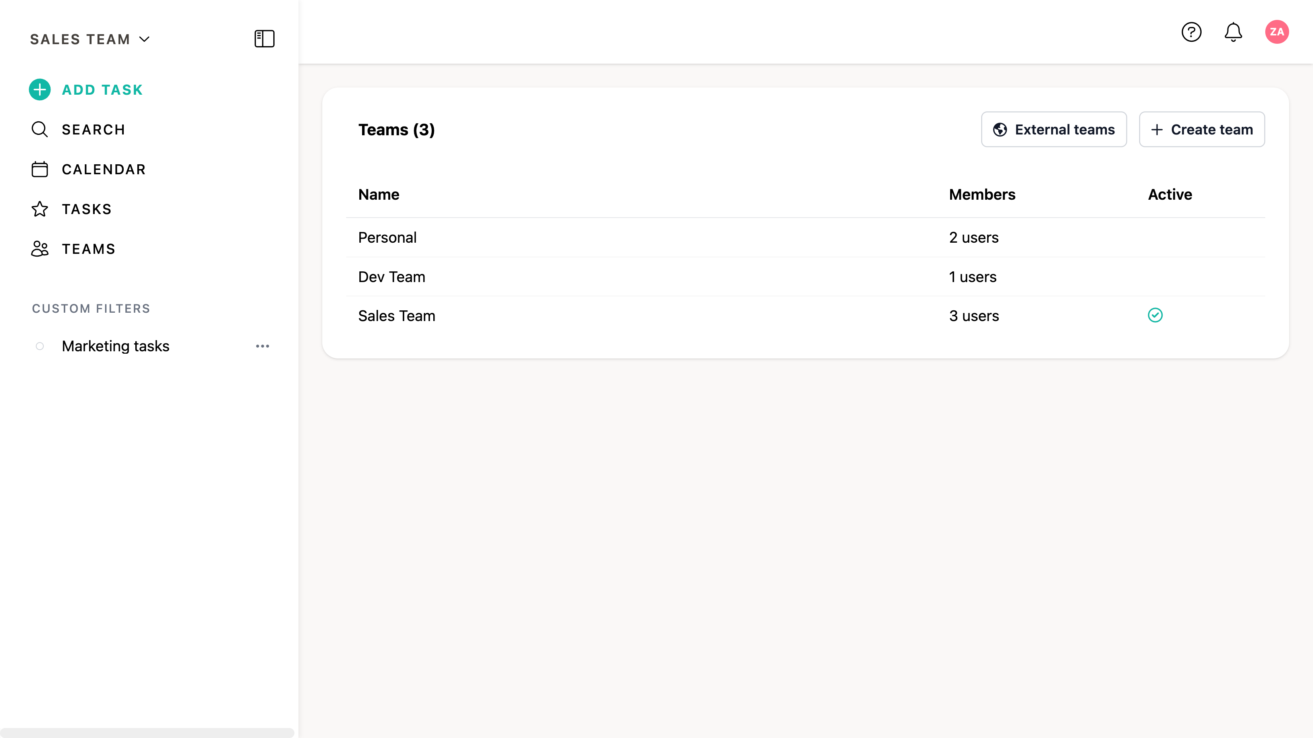Collapse the sidebar with panel icon
This screenshot has width=1313, height=738.
(264, 39)
